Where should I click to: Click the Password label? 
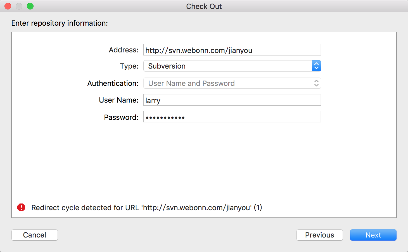tap(121, 117)
